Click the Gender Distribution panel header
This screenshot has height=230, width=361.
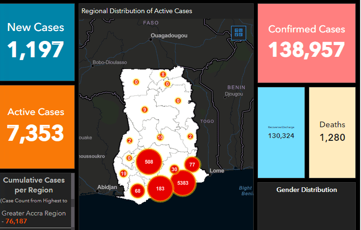coord(306,190)
